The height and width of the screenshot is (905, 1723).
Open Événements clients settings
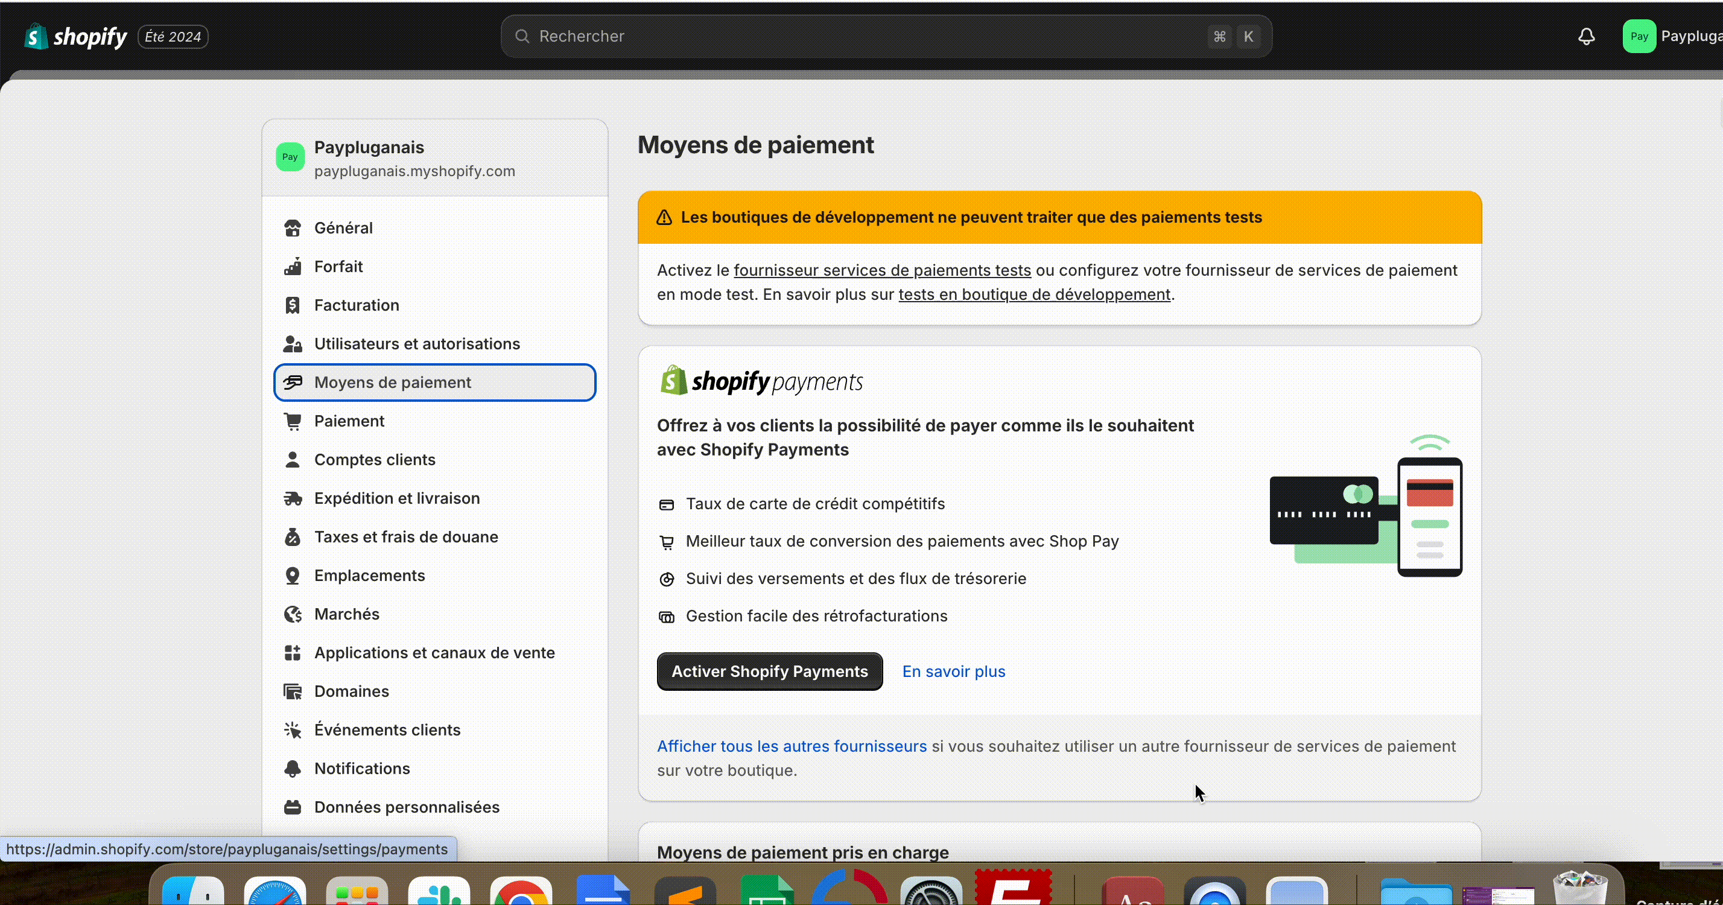tap(435, 730)
